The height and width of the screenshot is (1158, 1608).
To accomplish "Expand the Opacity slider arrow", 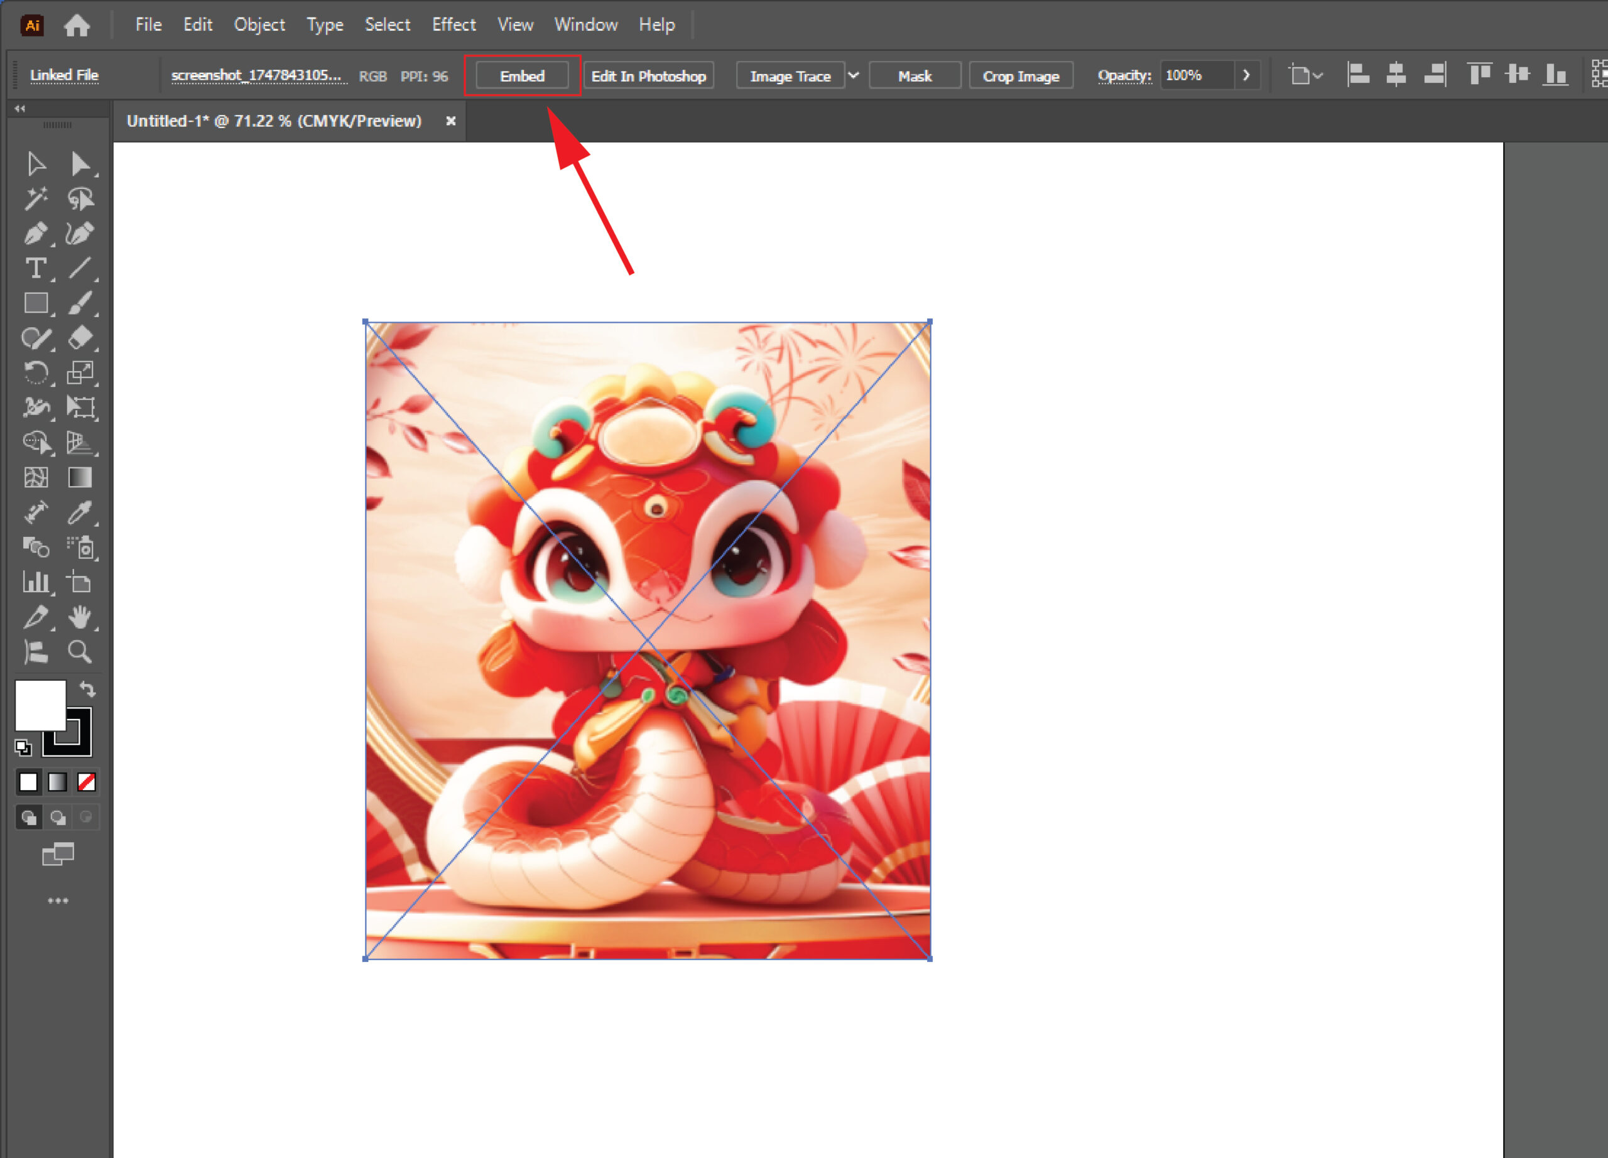I will pyautogui.click(x=1246, y=75).
